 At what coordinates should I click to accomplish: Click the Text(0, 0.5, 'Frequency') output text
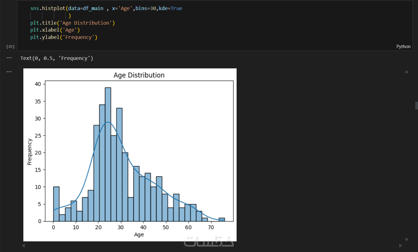(x=57, y=58)
